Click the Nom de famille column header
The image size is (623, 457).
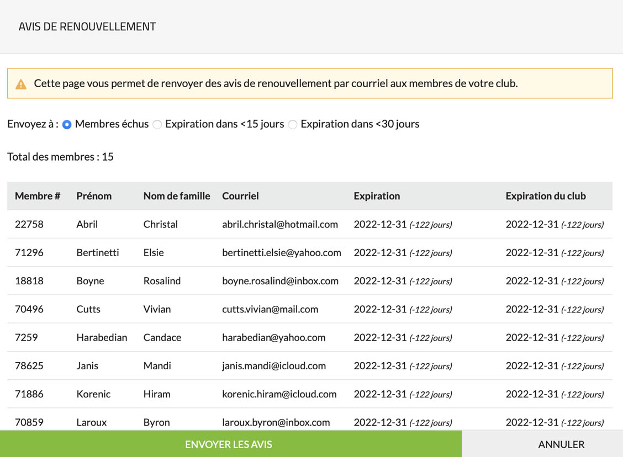click(x=177, y=196)
